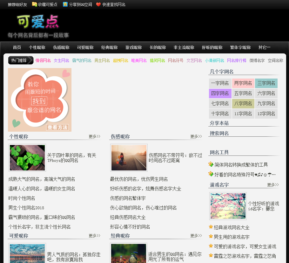
Task: Open 适合男生的QQ网名 article title
Action: (175, 257)
